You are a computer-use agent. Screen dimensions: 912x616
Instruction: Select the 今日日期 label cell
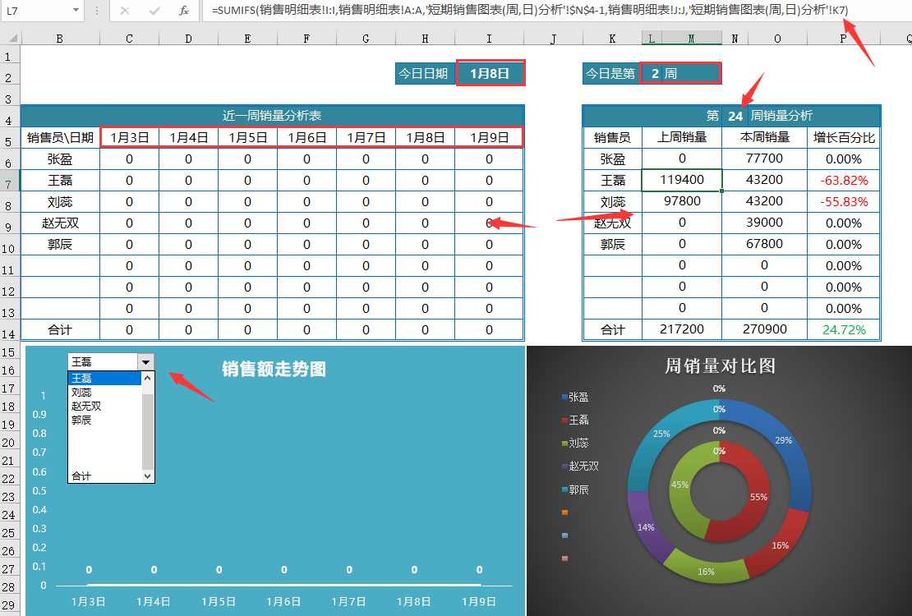pos(423,73)
